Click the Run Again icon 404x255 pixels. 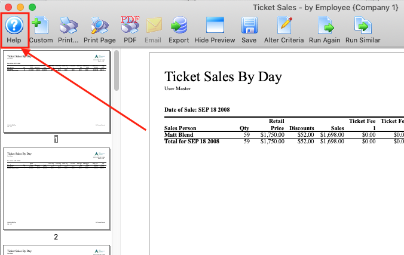pyautogui.click(x=325, y=25)
